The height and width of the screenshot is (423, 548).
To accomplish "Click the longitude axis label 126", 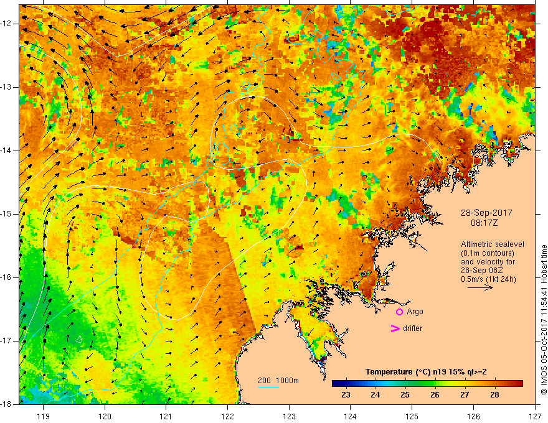I will (x=473, y=416).
